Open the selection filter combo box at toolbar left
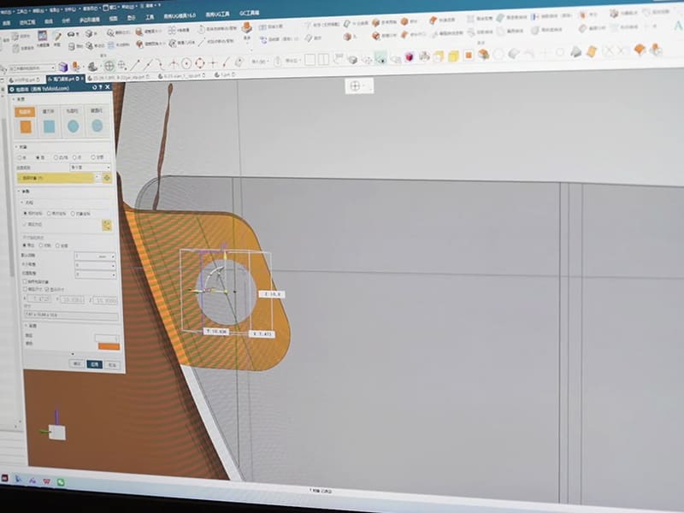 [32, 68]
